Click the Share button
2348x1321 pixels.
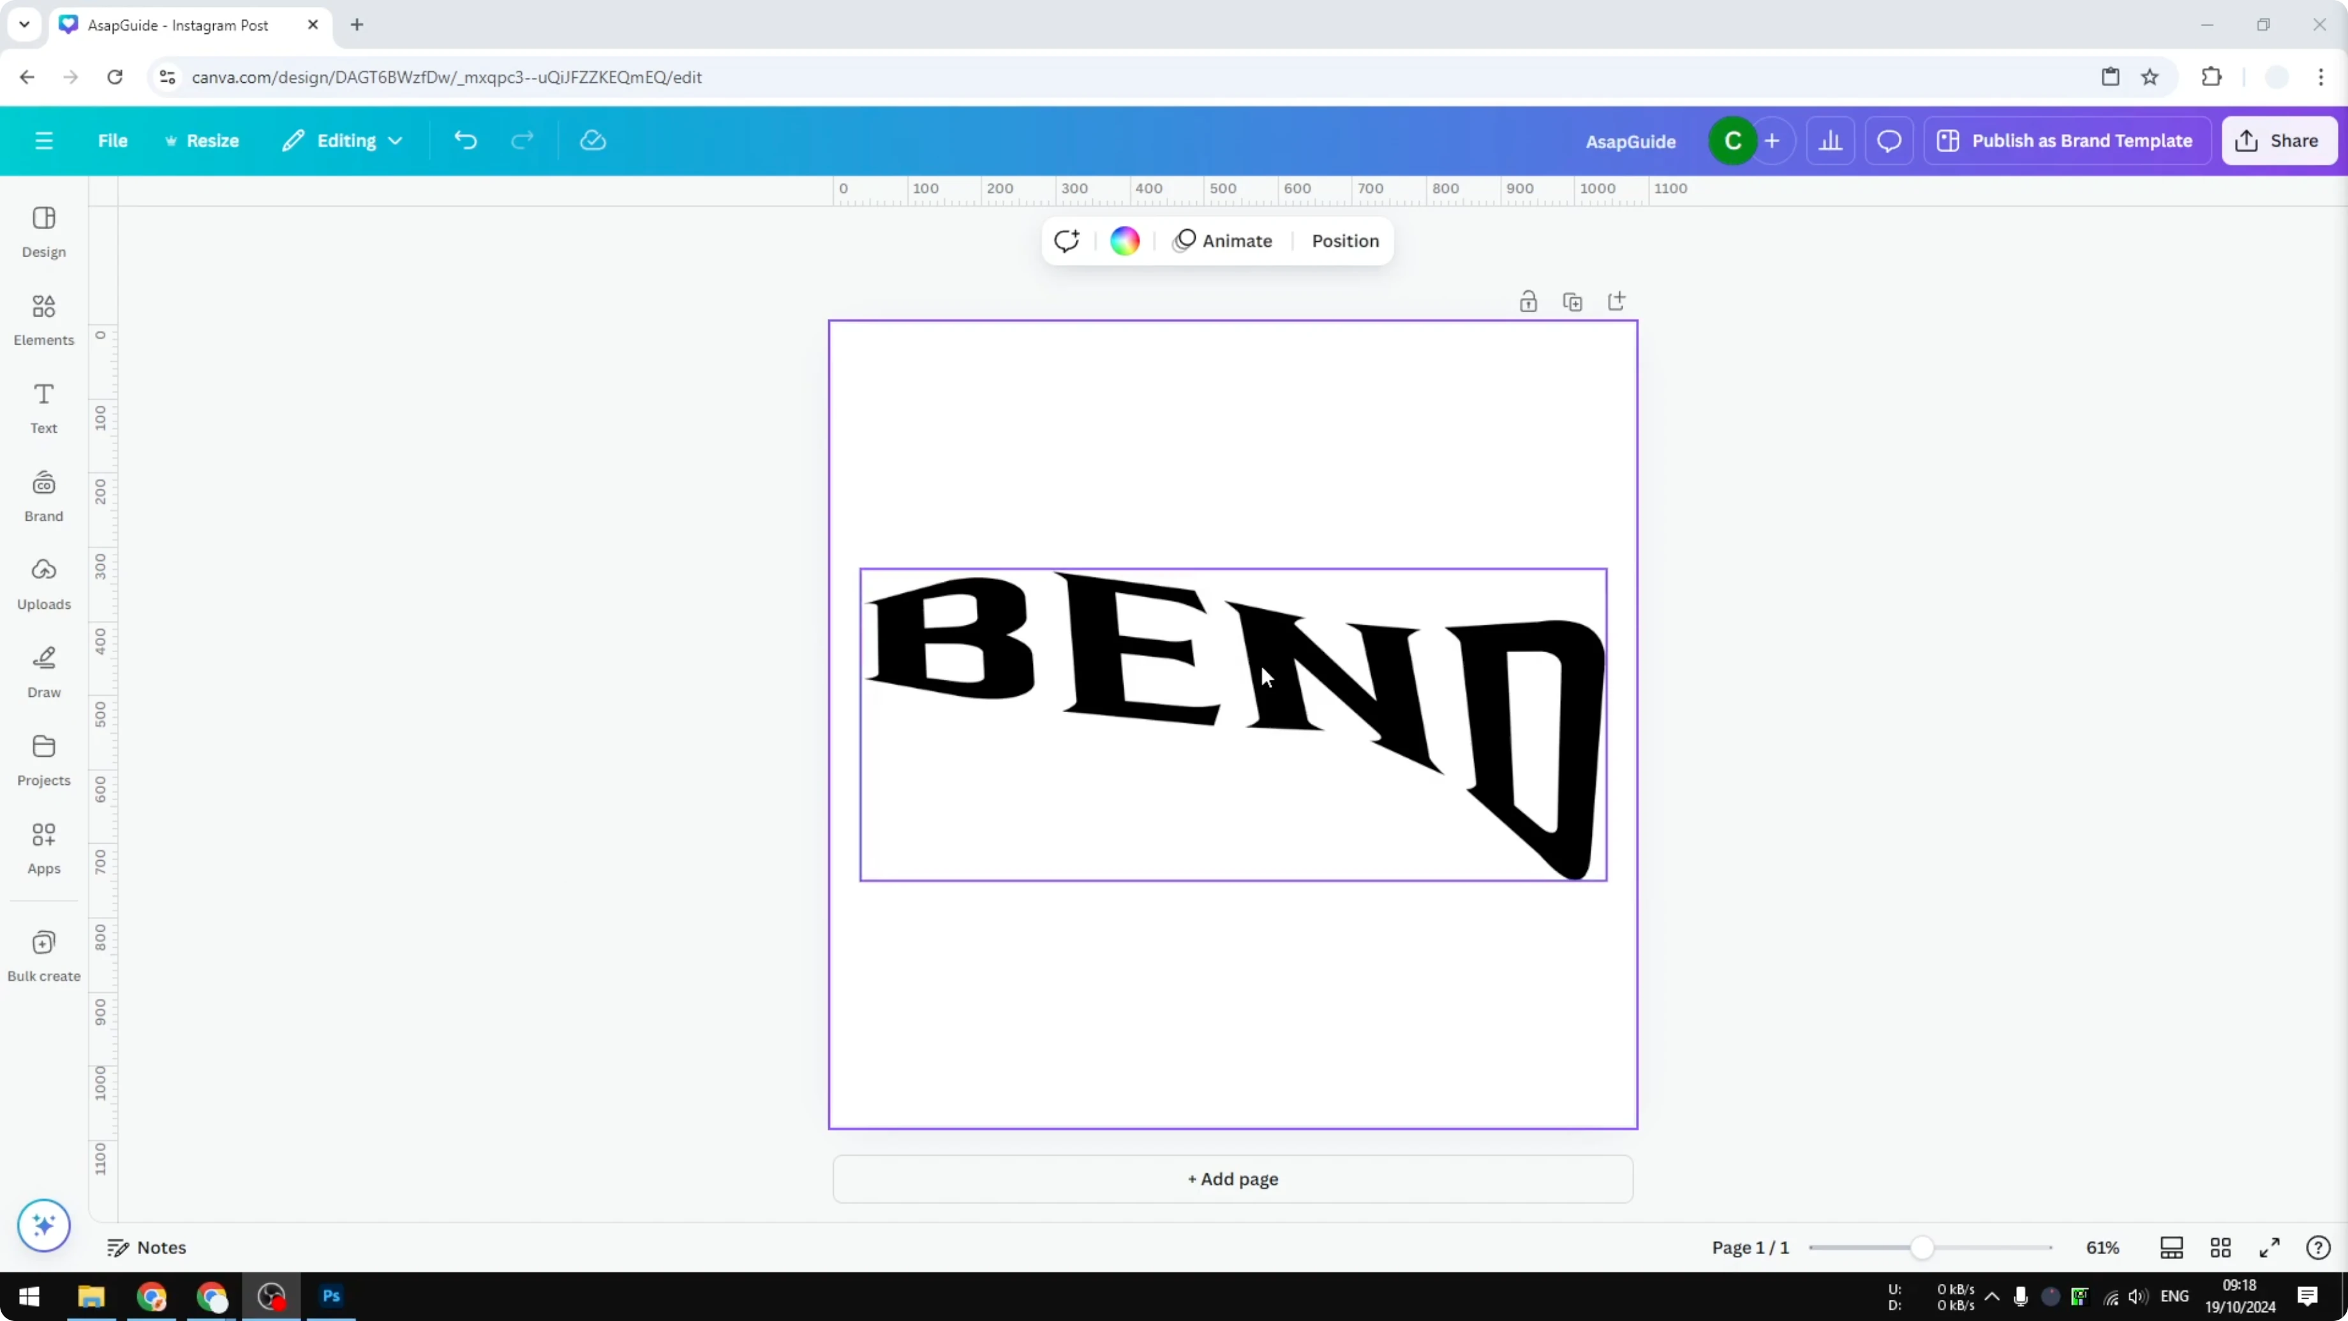coord(2280,140)
